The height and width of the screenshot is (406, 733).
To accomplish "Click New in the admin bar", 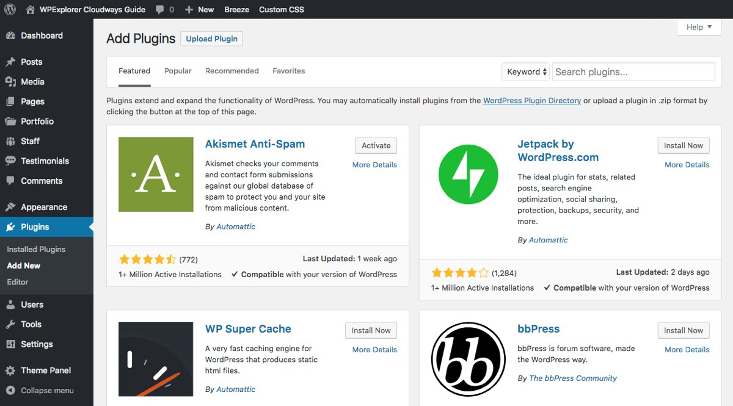I will tap(206, 10).
